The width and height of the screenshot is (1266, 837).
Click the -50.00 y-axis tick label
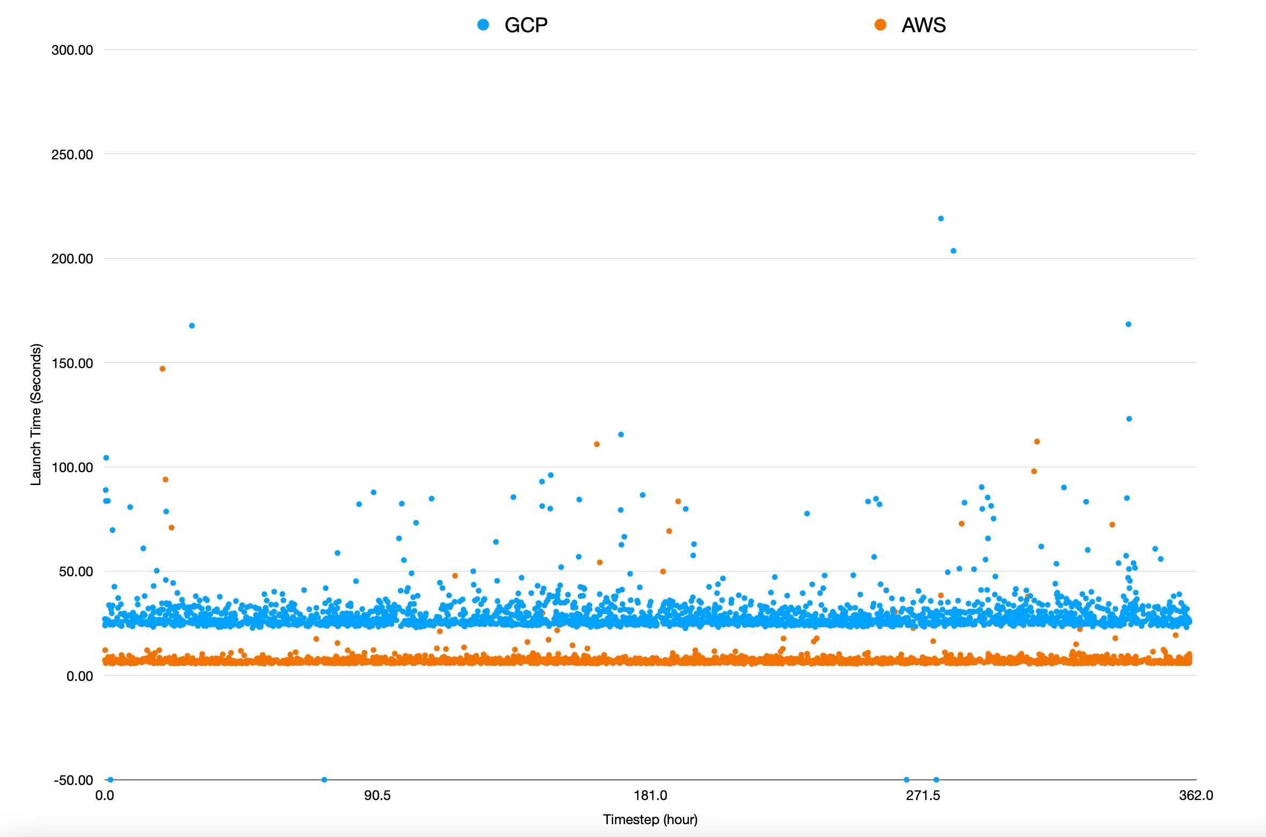tap(74, 780)
